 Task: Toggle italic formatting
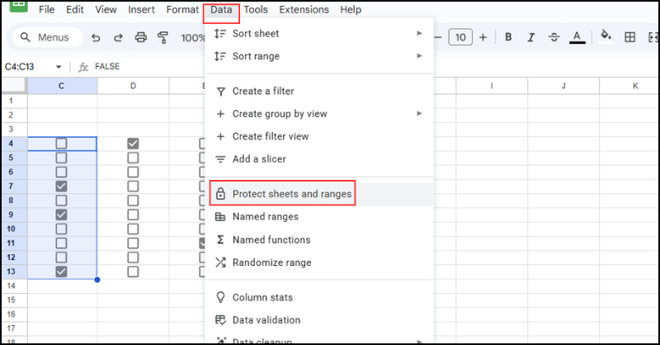pyautogui.click(x=530, y=37)
